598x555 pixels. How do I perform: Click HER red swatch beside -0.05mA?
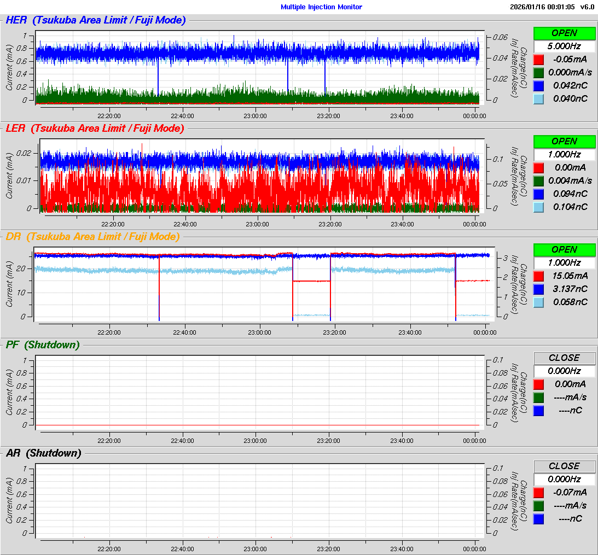point(538,60)
